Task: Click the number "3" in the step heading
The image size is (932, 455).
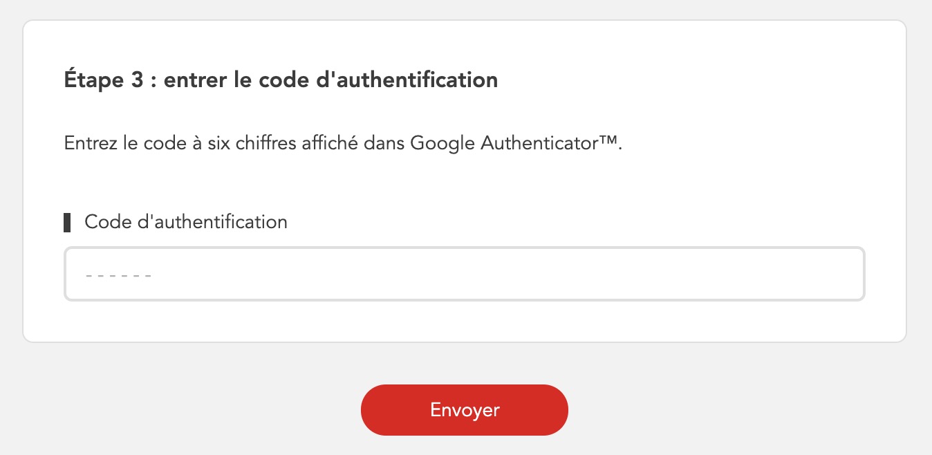Action: pyautogui.click(x=136, y=80)
